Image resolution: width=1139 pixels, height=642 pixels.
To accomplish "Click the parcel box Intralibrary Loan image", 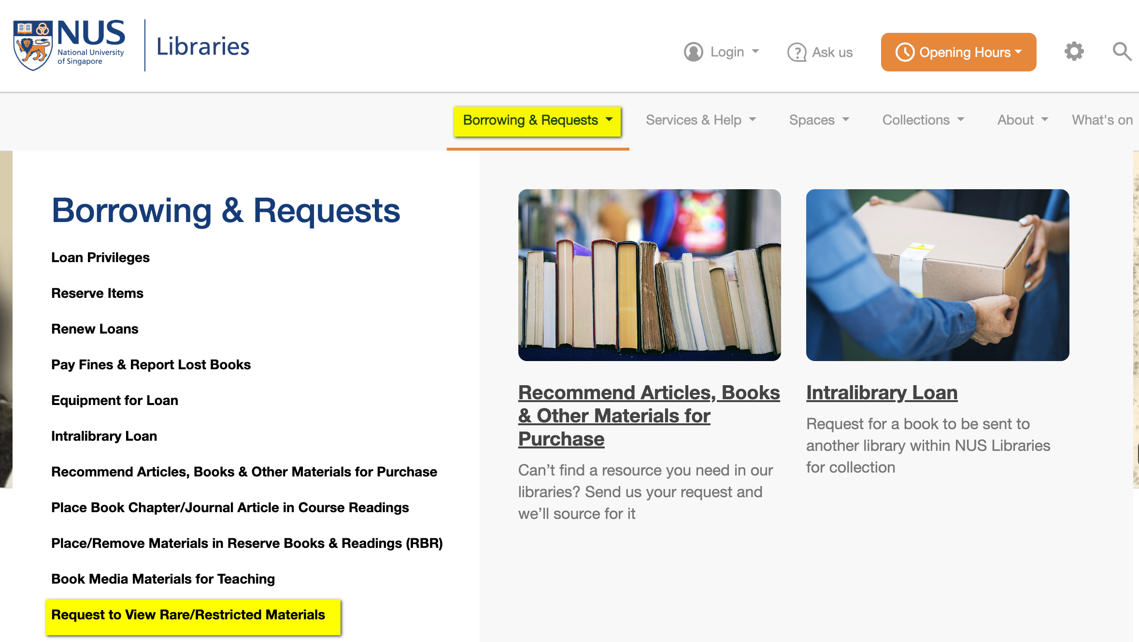I will (937, 275).
